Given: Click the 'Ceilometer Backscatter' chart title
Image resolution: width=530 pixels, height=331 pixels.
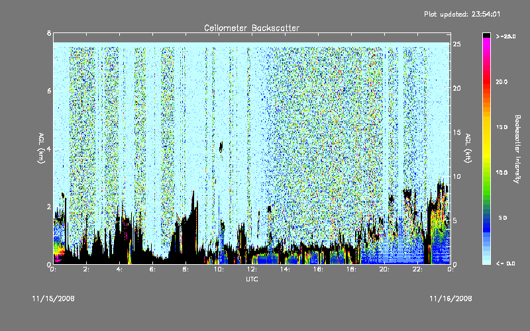Looking at the screenshot, I should click(x=252, y=28).
